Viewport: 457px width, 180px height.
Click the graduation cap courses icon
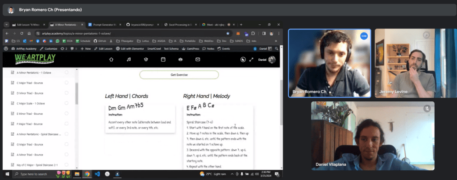coord(145,59)
